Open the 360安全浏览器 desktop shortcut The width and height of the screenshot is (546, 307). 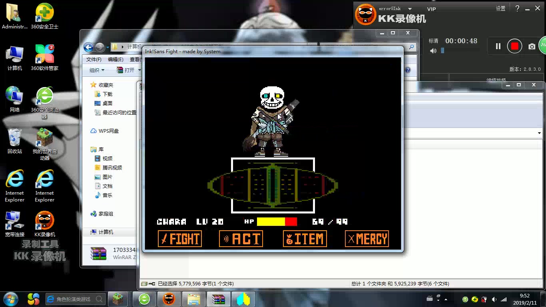click(x=45, y=103)
